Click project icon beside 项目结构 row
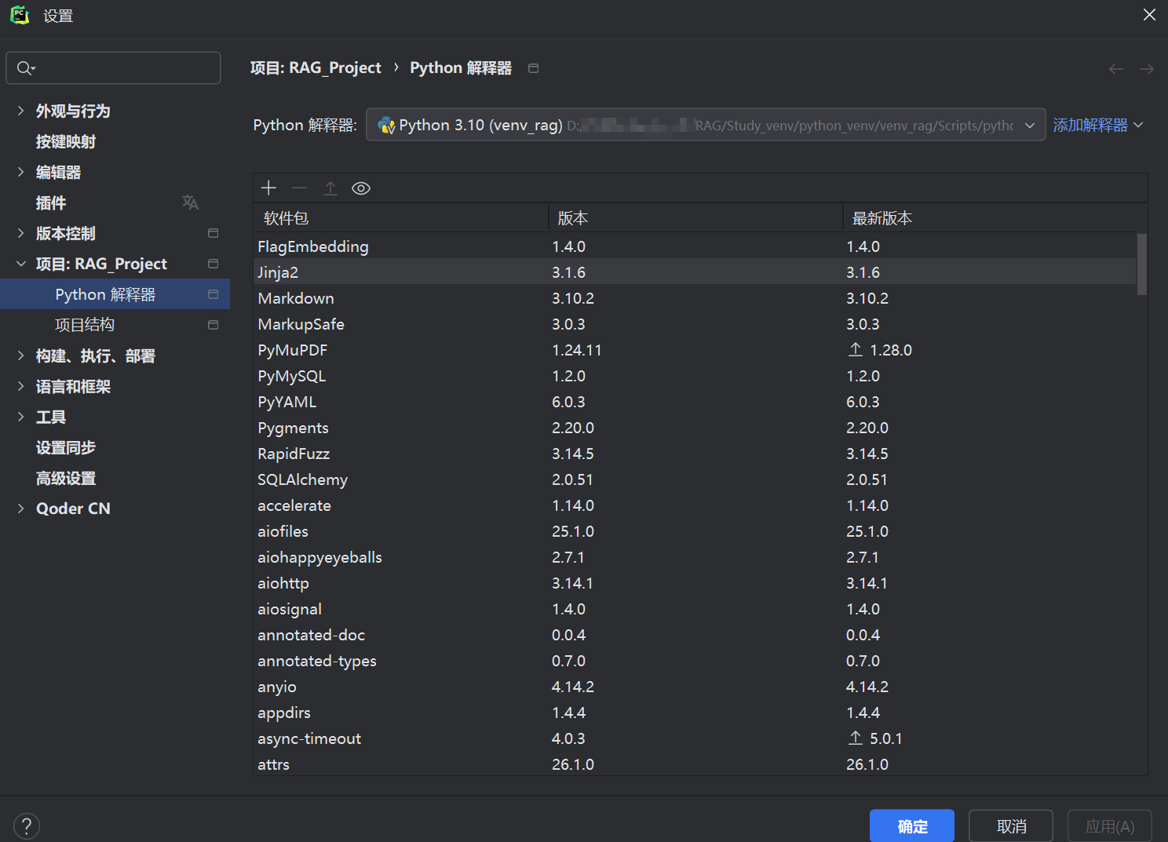This screenshot has height=842, width=1168. [x=213, y=325]
